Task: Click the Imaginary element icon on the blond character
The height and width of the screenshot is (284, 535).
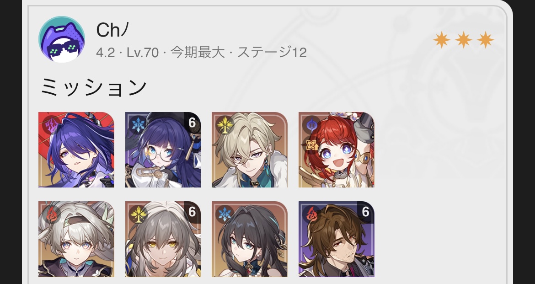Action: point(225,125)
